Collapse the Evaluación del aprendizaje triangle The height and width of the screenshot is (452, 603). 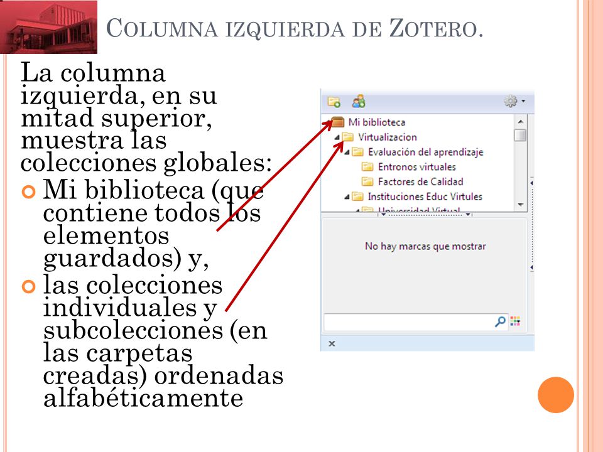point(347,152)
